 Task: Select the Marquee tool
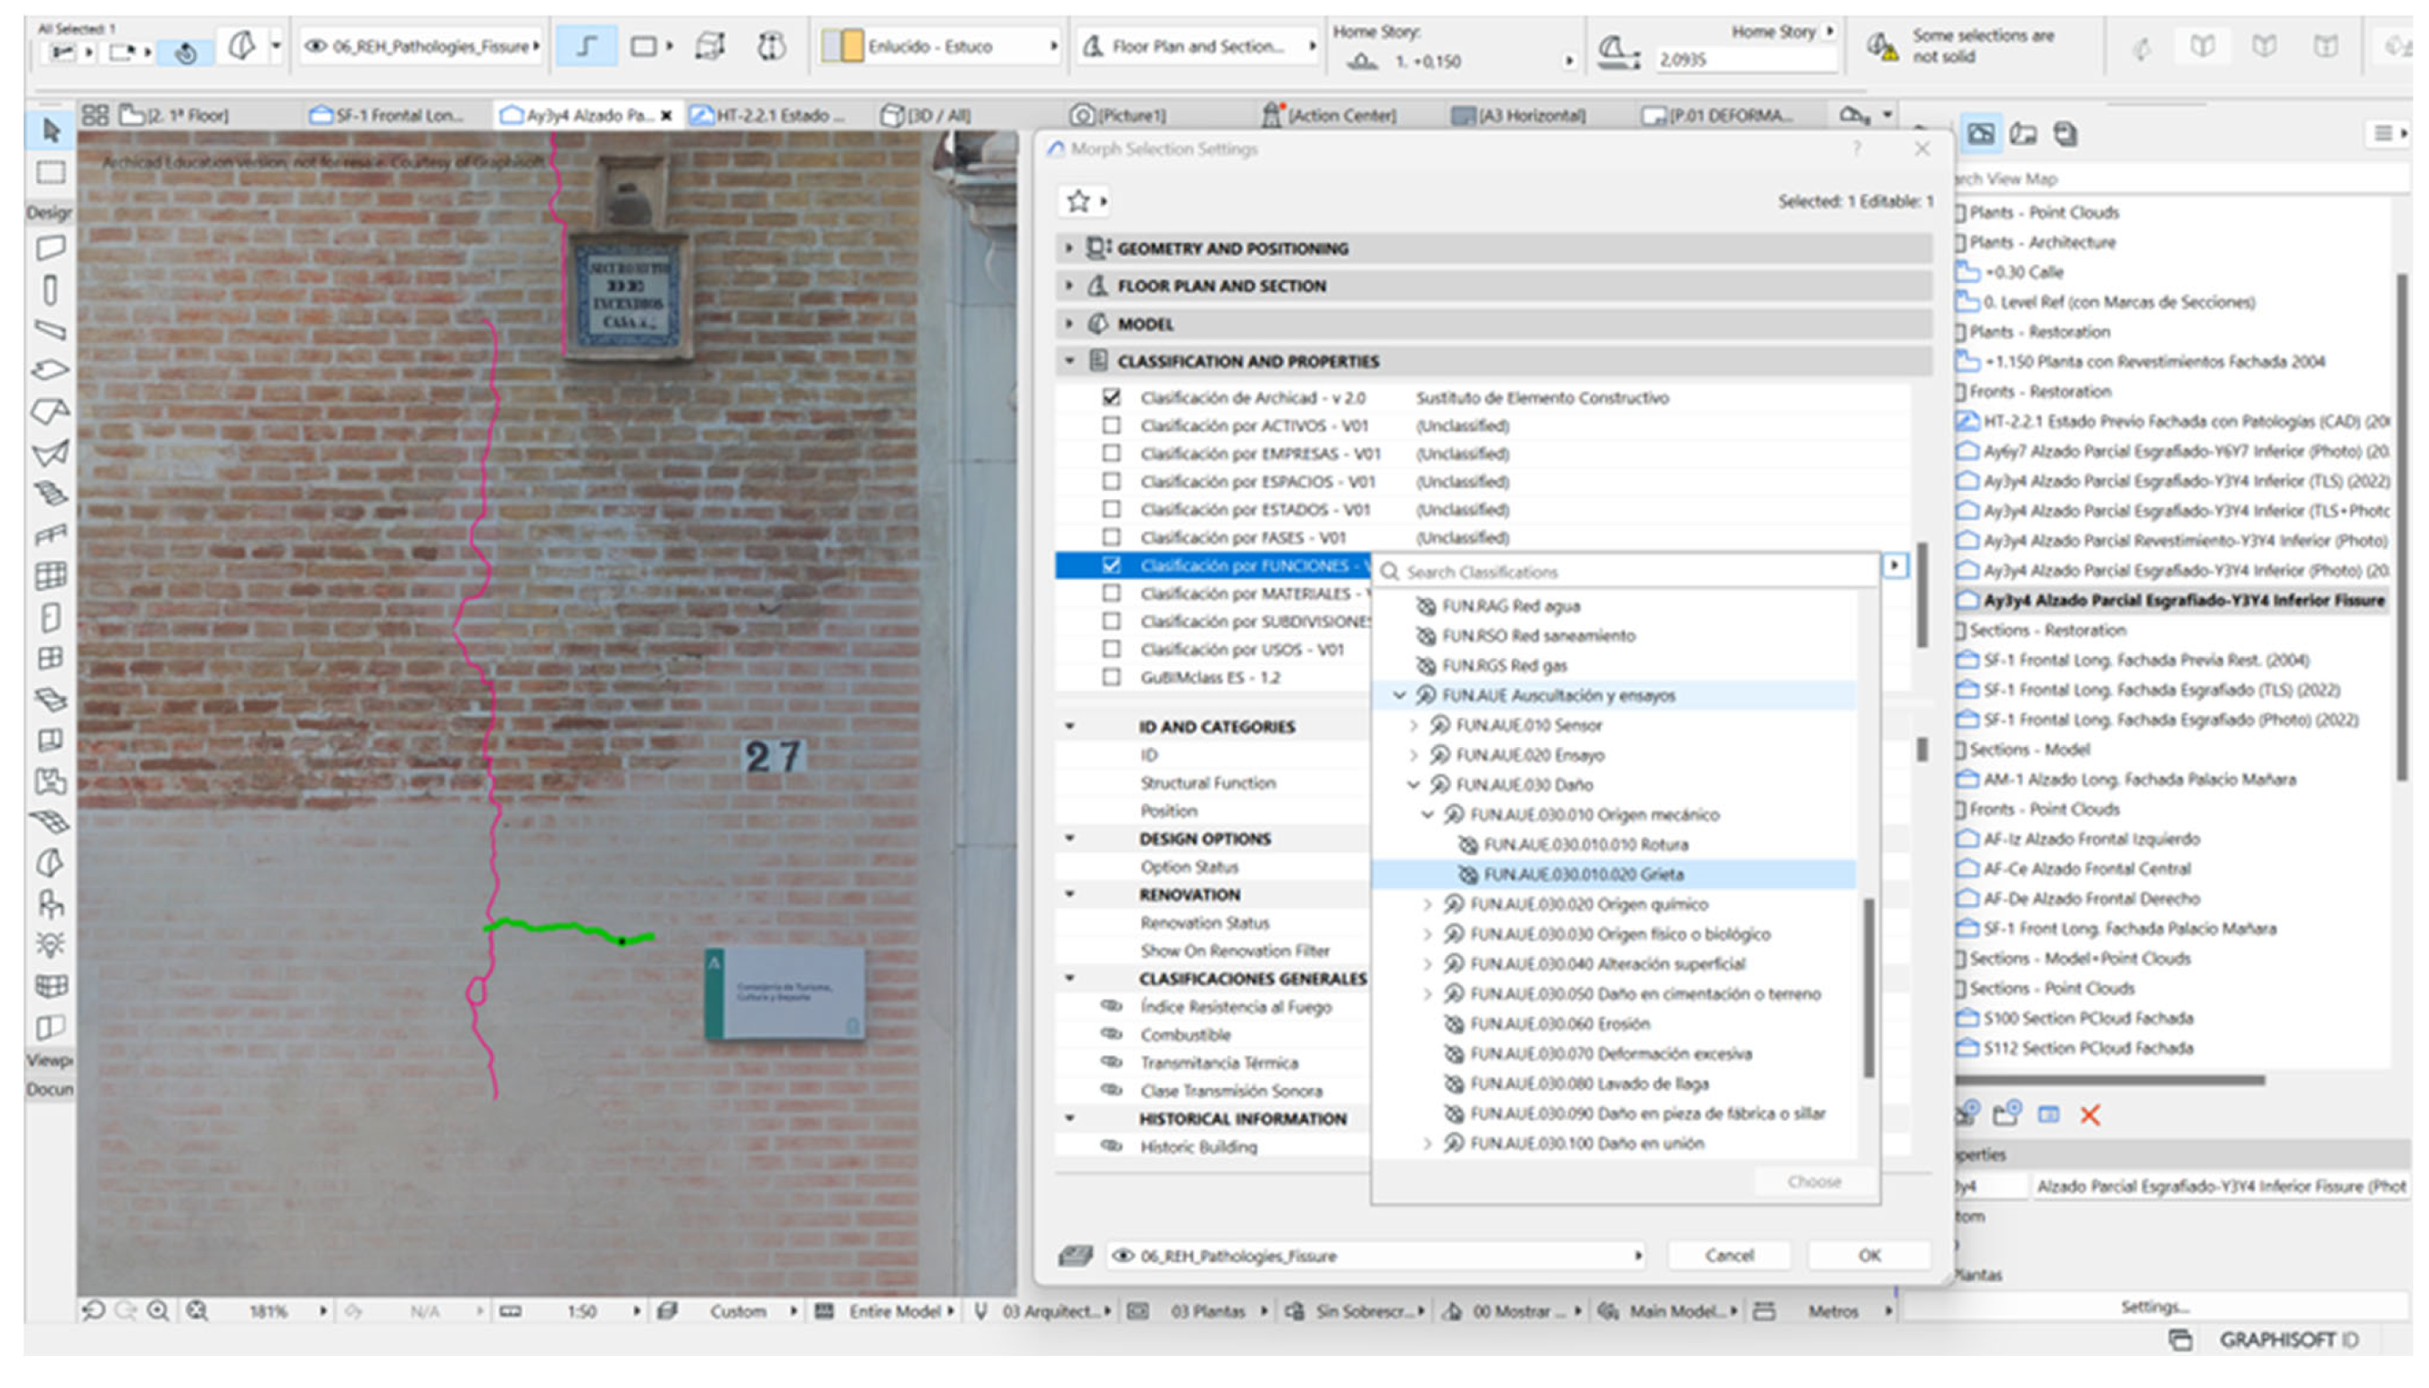tap(51, 172)
